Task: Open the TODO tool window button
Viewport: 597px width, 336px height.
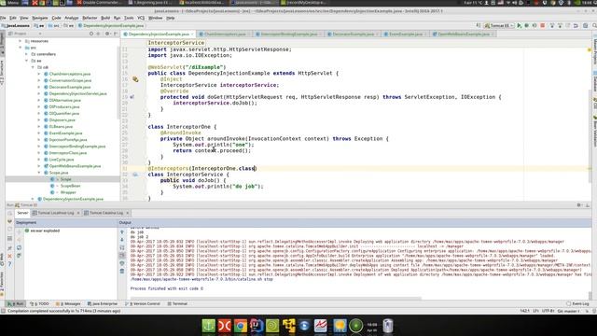Action: coord(40,303)
